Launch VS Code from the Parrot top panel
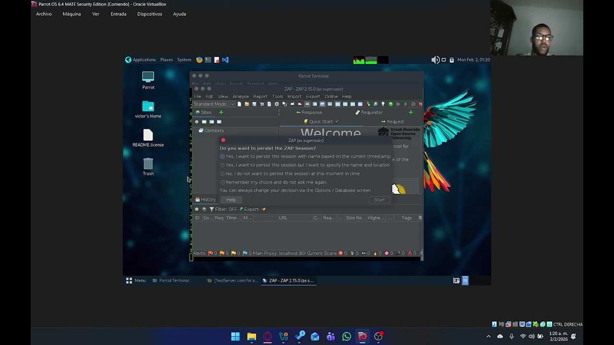The height and width of the screenshot is (345, 614). (x=225, y=60)
